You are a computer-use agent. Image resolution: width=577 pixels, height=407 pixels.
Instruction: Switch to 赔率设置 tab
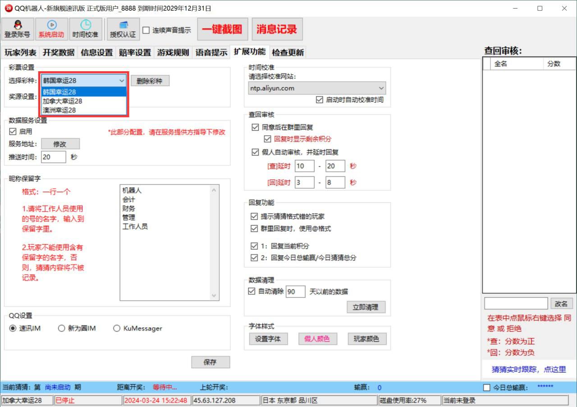[x=135, y=52]
